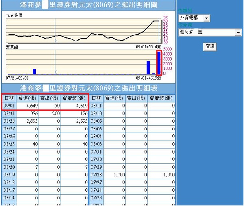Screen dimensions: 244x206
Task: Click the 元太股價 chart label
Action: pos(14,15)
